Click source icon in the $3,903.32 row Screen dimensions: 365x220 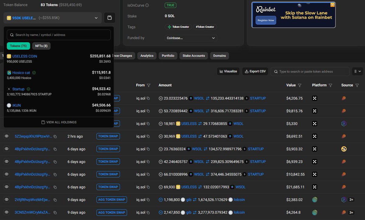pyautogui.click(x=344, y=149)
